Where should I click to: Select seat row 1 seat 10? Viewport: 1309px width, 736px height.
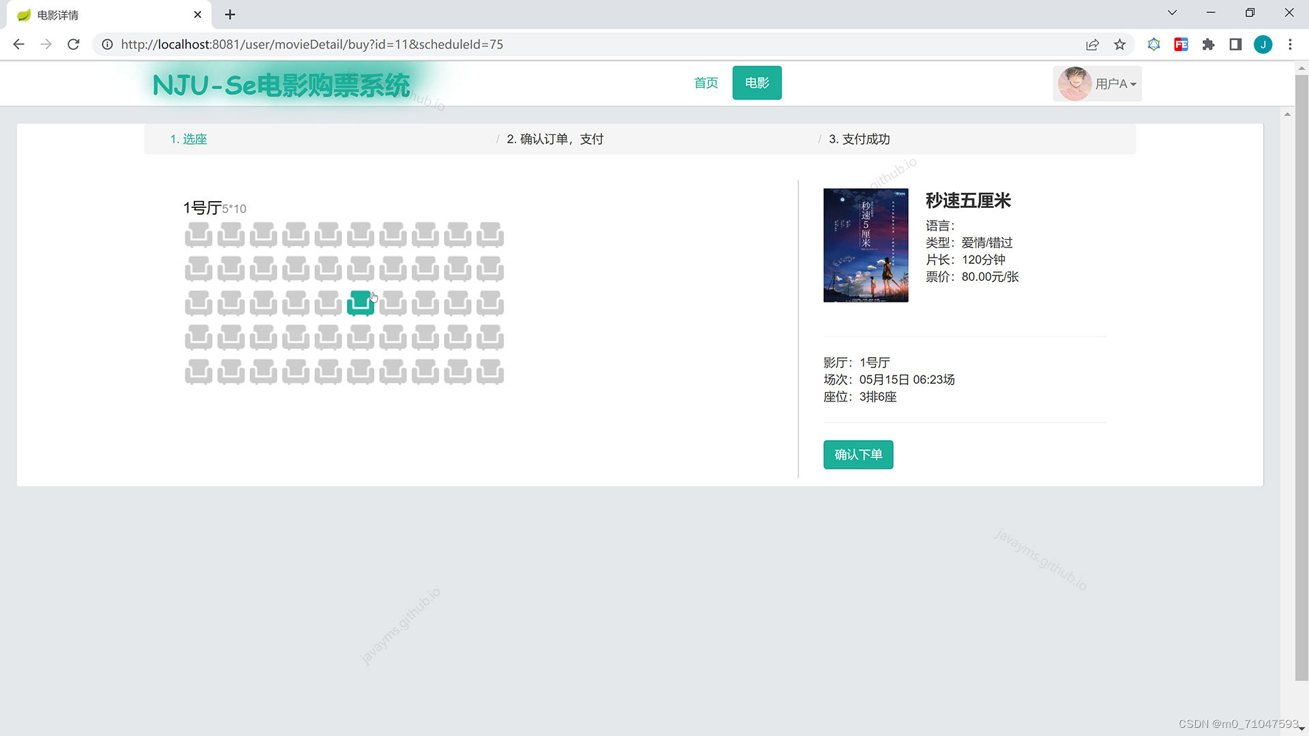[x=490, y=234]
